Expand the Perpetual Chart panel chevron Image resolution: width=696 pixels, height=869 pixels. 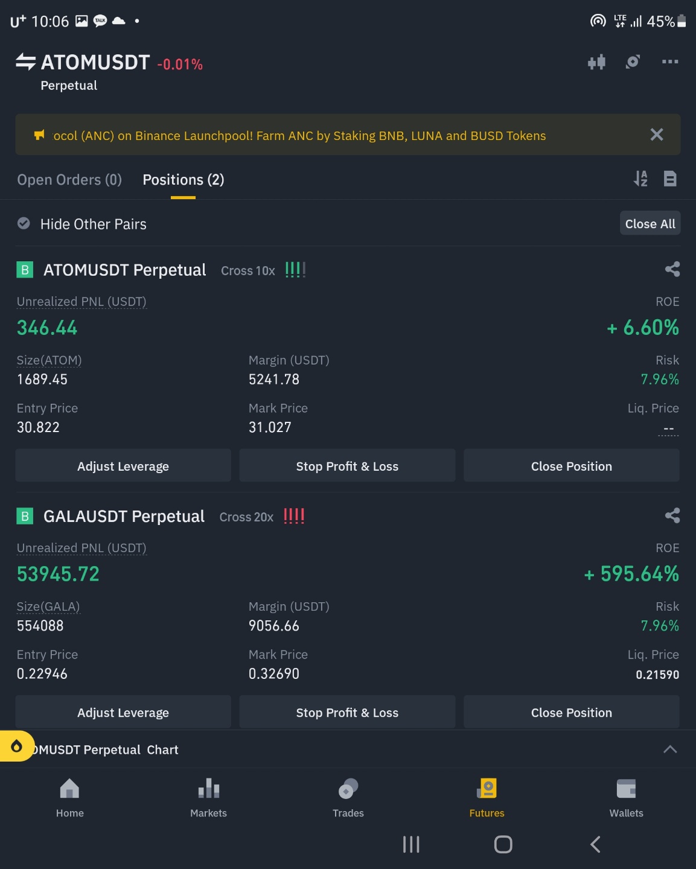(669, 750)
